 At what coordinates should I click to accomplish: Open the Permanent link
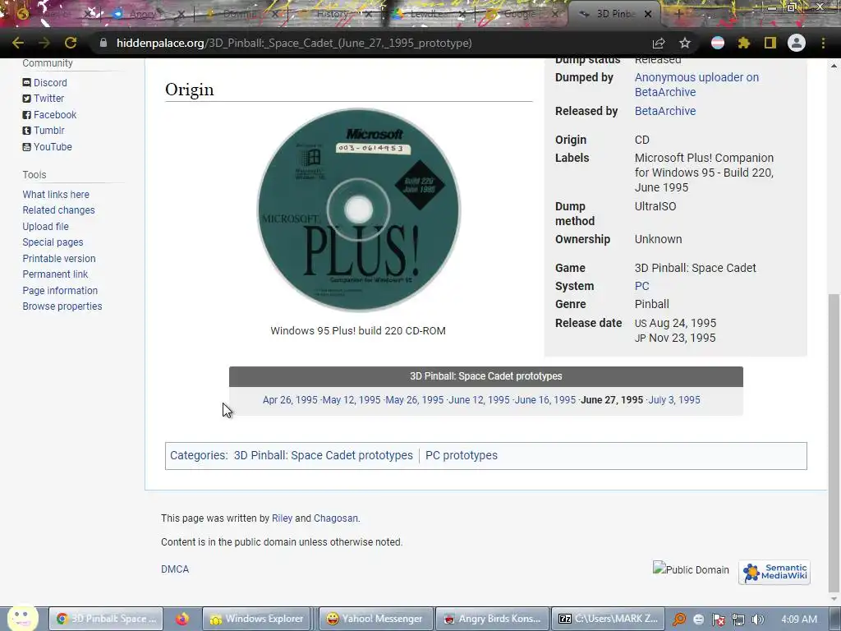point(55,274)
